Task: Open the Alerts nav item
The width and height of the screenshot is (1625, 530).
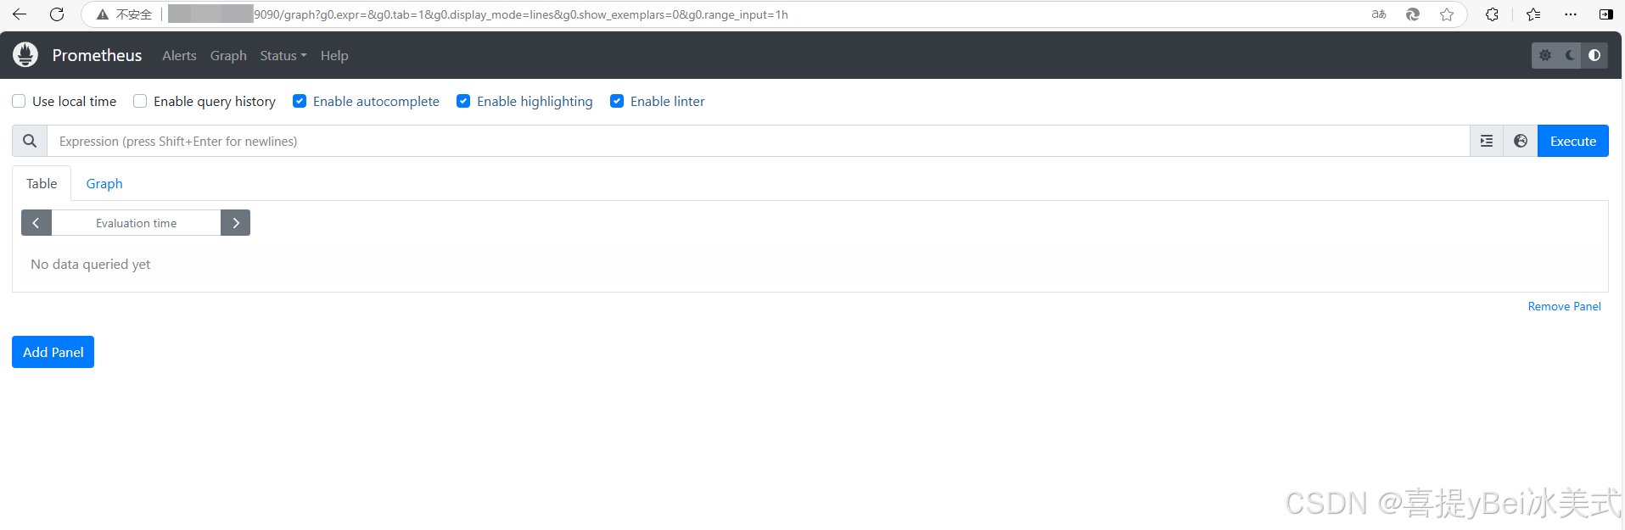Action: [179, 55]
